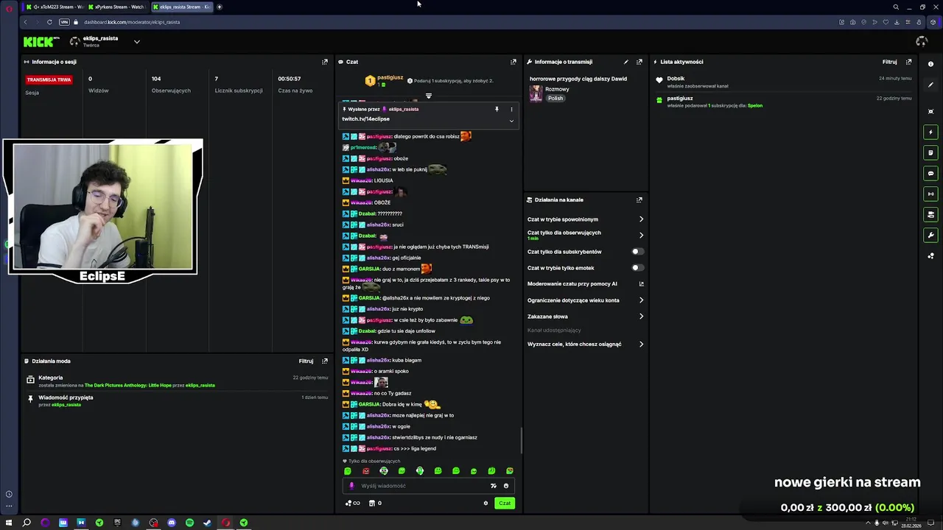Click the translate icon in chat input

[493, 486]
